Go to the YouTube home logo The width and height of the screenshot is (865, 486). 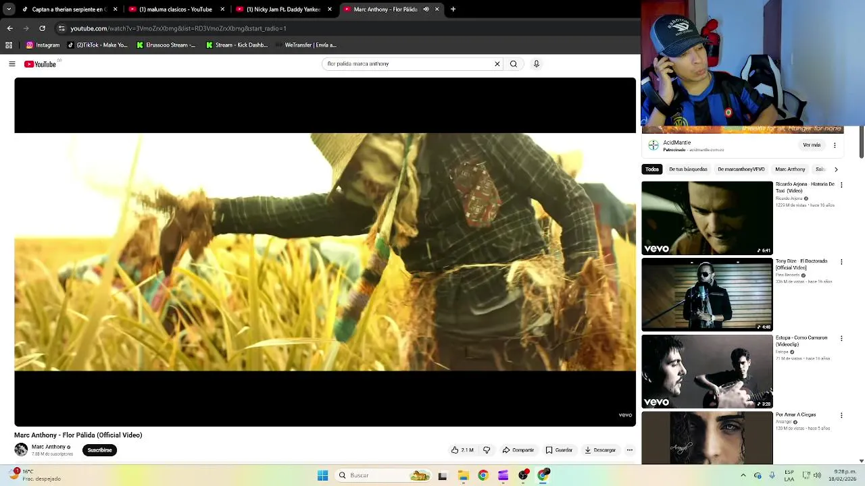pyautogui.click(x=40, y=64)
